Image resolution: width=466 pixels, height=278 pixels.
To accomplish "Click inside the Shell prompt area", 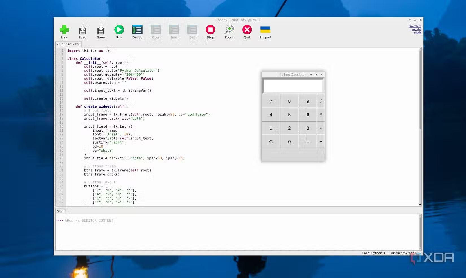I will [237, 232].
